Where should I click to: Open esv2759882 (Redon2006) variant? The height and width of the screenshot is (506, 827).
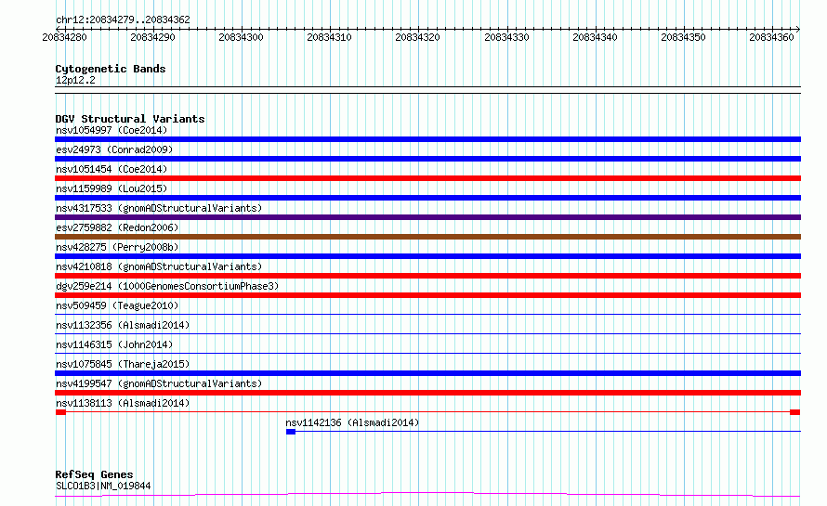117,227
